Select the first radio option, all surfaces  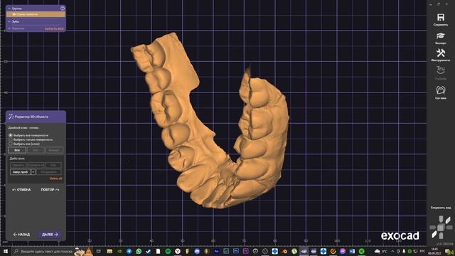(11, 135)
